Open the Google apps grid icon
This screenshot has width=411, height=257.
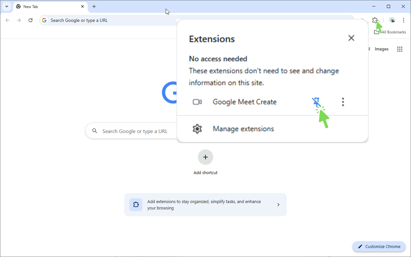[x=399, y=49]
